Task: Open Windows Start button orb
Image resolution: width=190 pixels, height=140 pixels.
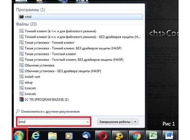Action: (x=19, y=136)
